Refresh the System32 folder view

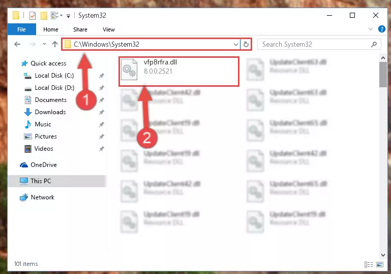point(246,44)
